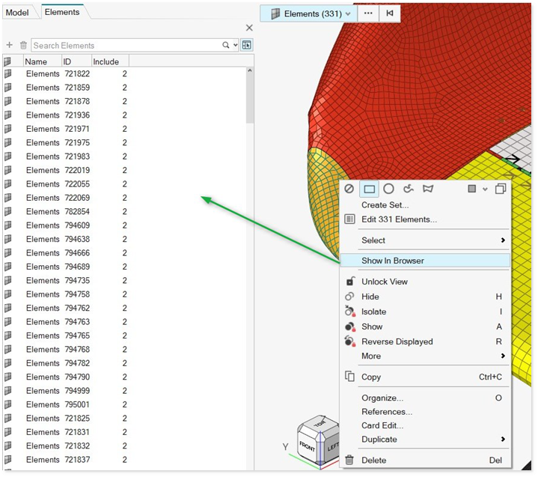
Task: Click the three-dots options button
Action: (x=367, y=13)
